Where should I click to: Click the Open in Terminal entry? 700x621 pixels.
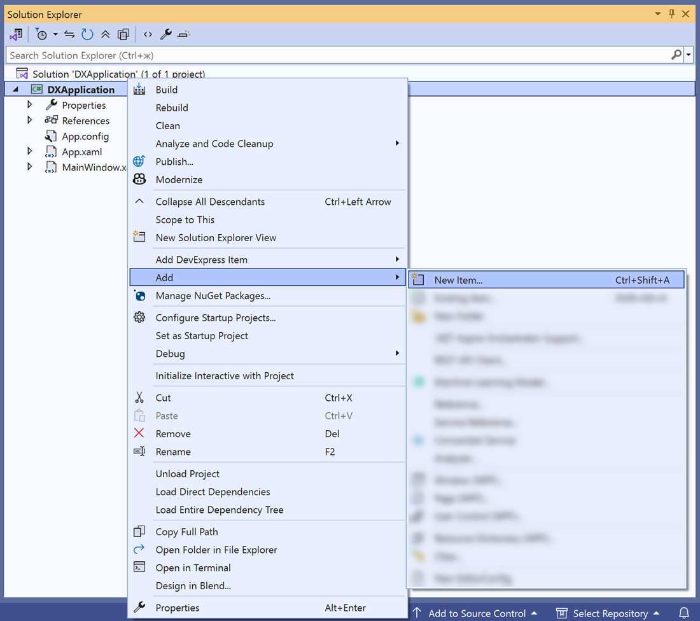pos(268,568)
